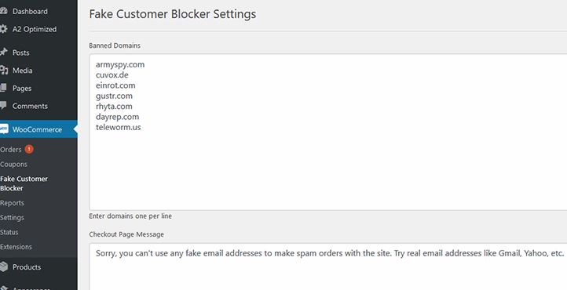Click the A2 Optimized gear icon
Image resolution: width=567 pixels, height=290 pixels.
[x=3, y=29]
